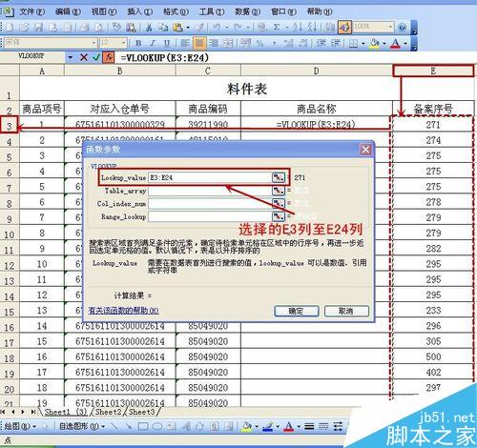Click the Cut scissors icon
This screenshot has width=477, height=448.
point(149,28)
